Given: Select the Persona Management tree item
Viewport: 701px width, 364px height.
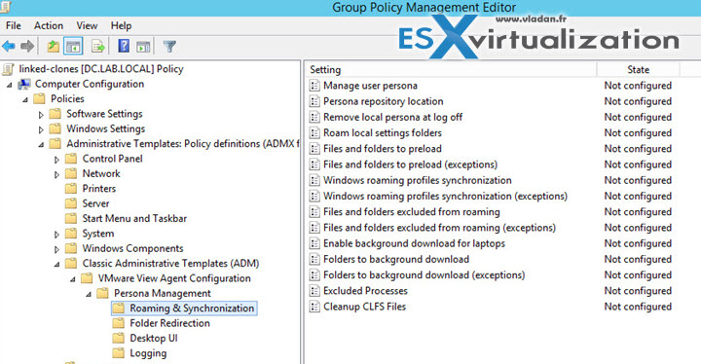Looking at the screenshot, I should (x=163, y=293).
